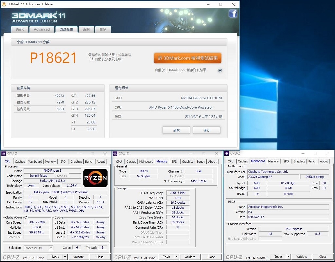Image resolution: width=335 pixels, height=262 pixels.
Task: Open Graphics tab in middle CPU-Z window
Action: tap(187, 162)
